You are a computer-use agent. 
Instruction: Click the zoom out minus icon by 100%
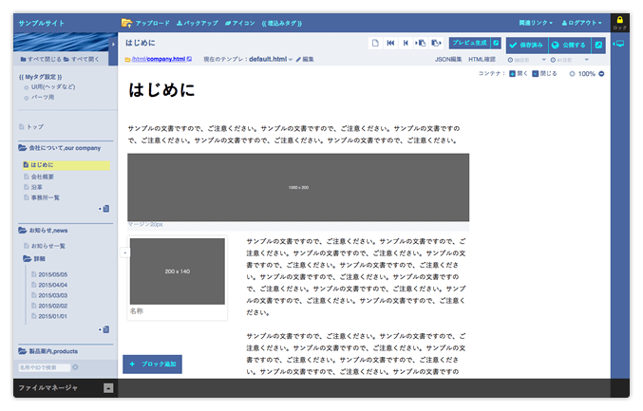[x=601, y=73]
